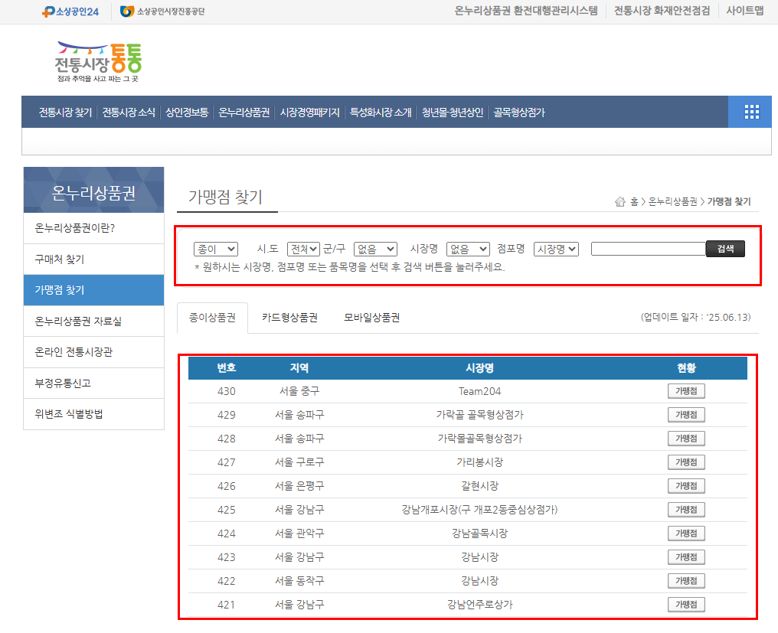The image size is (778, 633).
Task: Click the 소상공인24 logo
Action: pyautogui.click(x=70, y=11)
